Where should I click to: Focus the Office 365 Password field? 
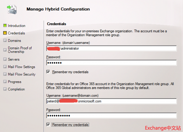click(x=111, y=116)
